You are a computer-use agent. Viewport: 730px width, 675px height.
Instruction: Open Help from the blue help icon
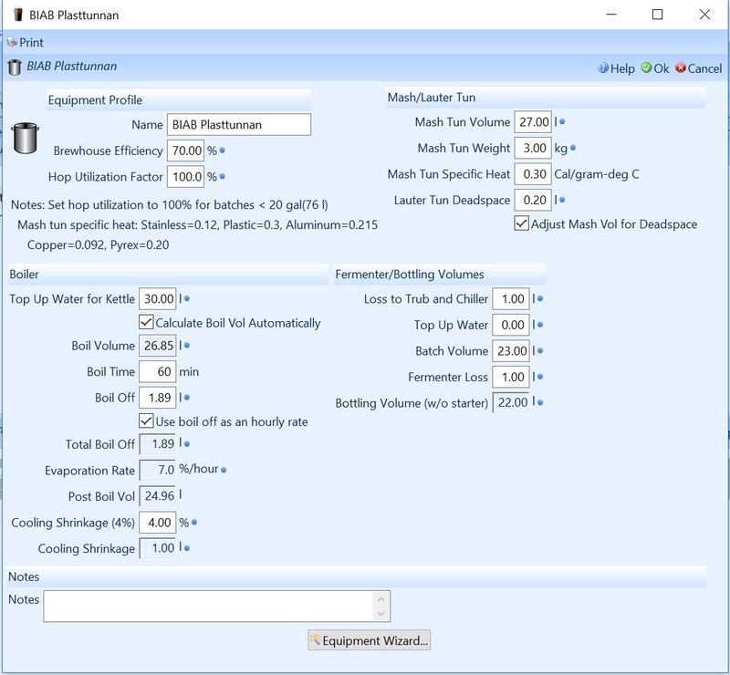coord(602,68)
